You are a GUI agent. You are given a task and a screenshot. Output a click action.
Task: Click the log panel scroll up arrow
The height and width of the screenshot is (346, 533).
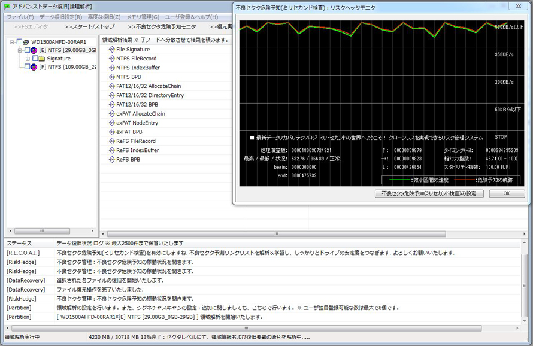525,242
